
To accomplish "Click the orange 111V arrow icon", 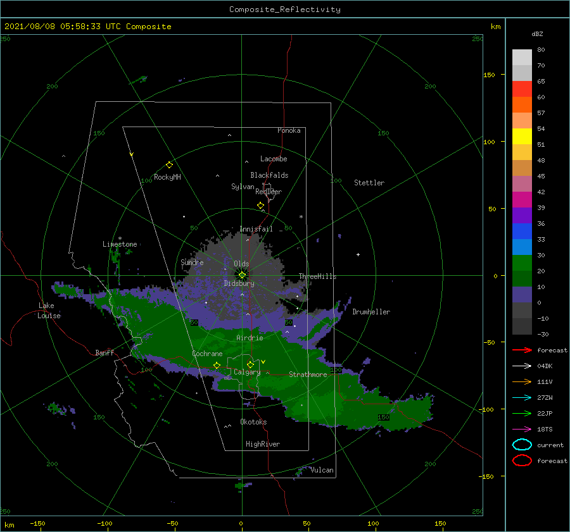I will 522,381.
